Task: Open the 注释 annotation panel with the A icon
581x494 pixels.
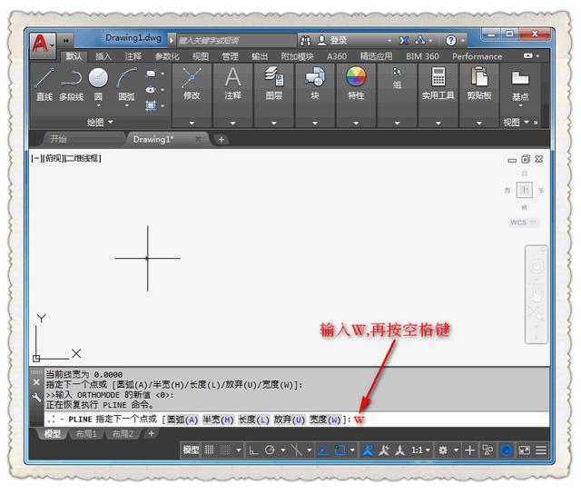Action: pyautogui.click(x=232, y=84)
